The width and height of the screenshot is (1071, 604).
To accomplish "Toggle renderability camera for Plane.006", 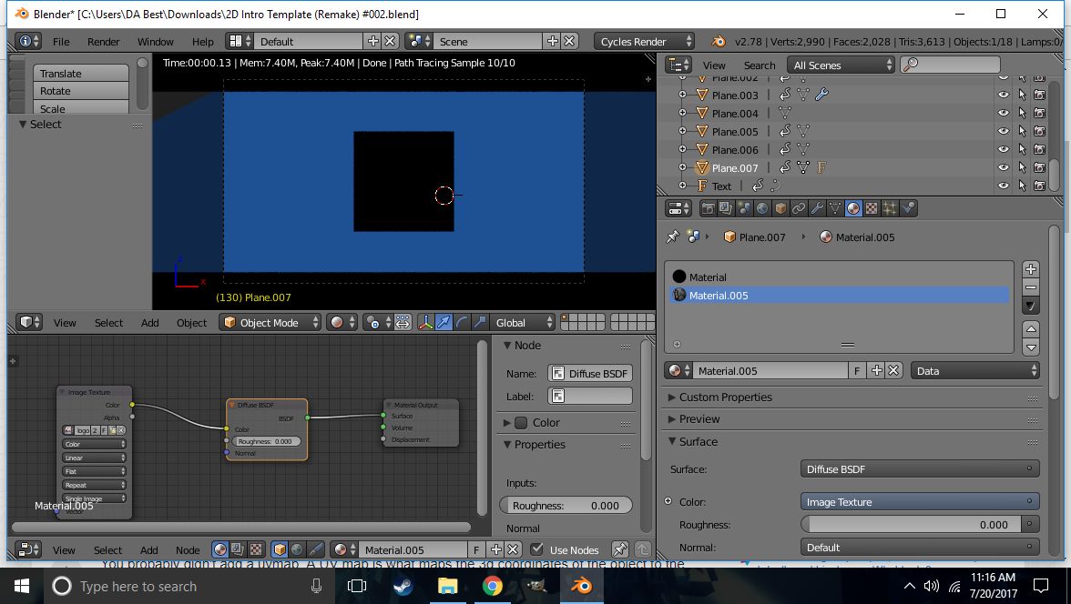I will pos(1040,149).
